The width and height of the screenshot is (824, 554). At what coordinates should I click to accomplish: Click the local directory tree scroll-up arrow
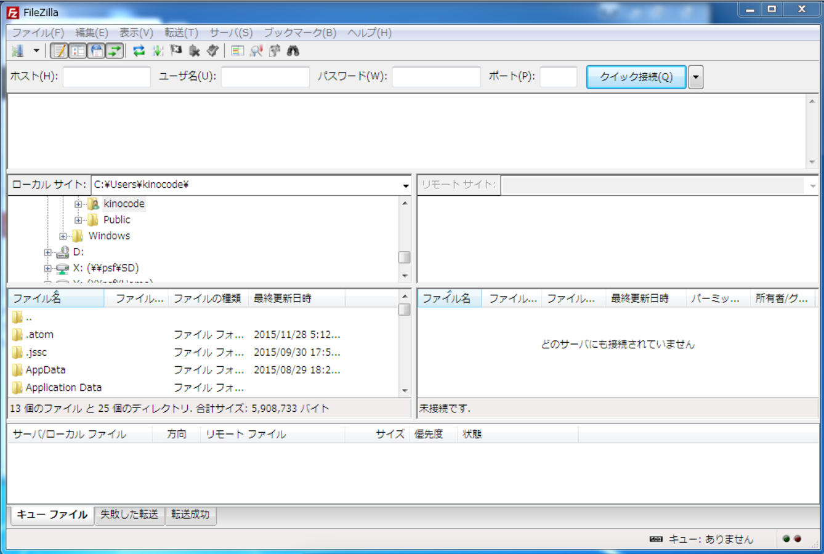coord(405,203)
